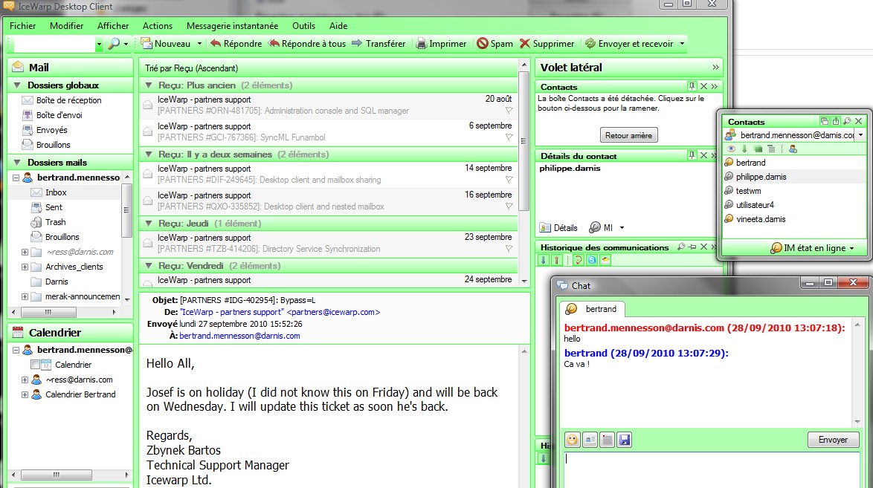The image size is (873, 488).
Task: Select the bertrand chat tab
Action: pos(593,308)
